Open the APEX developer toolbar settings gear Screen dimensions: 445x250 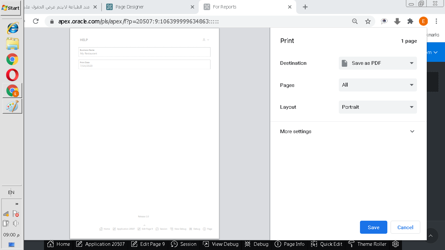coord(395,244)
